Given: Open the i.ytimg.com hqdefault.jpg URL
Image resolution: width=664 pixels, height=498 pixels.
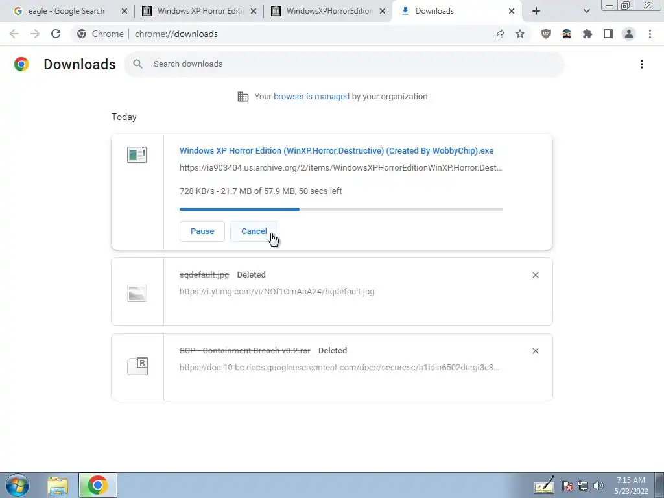Looking at the screenshot, I should pos(277,292).
